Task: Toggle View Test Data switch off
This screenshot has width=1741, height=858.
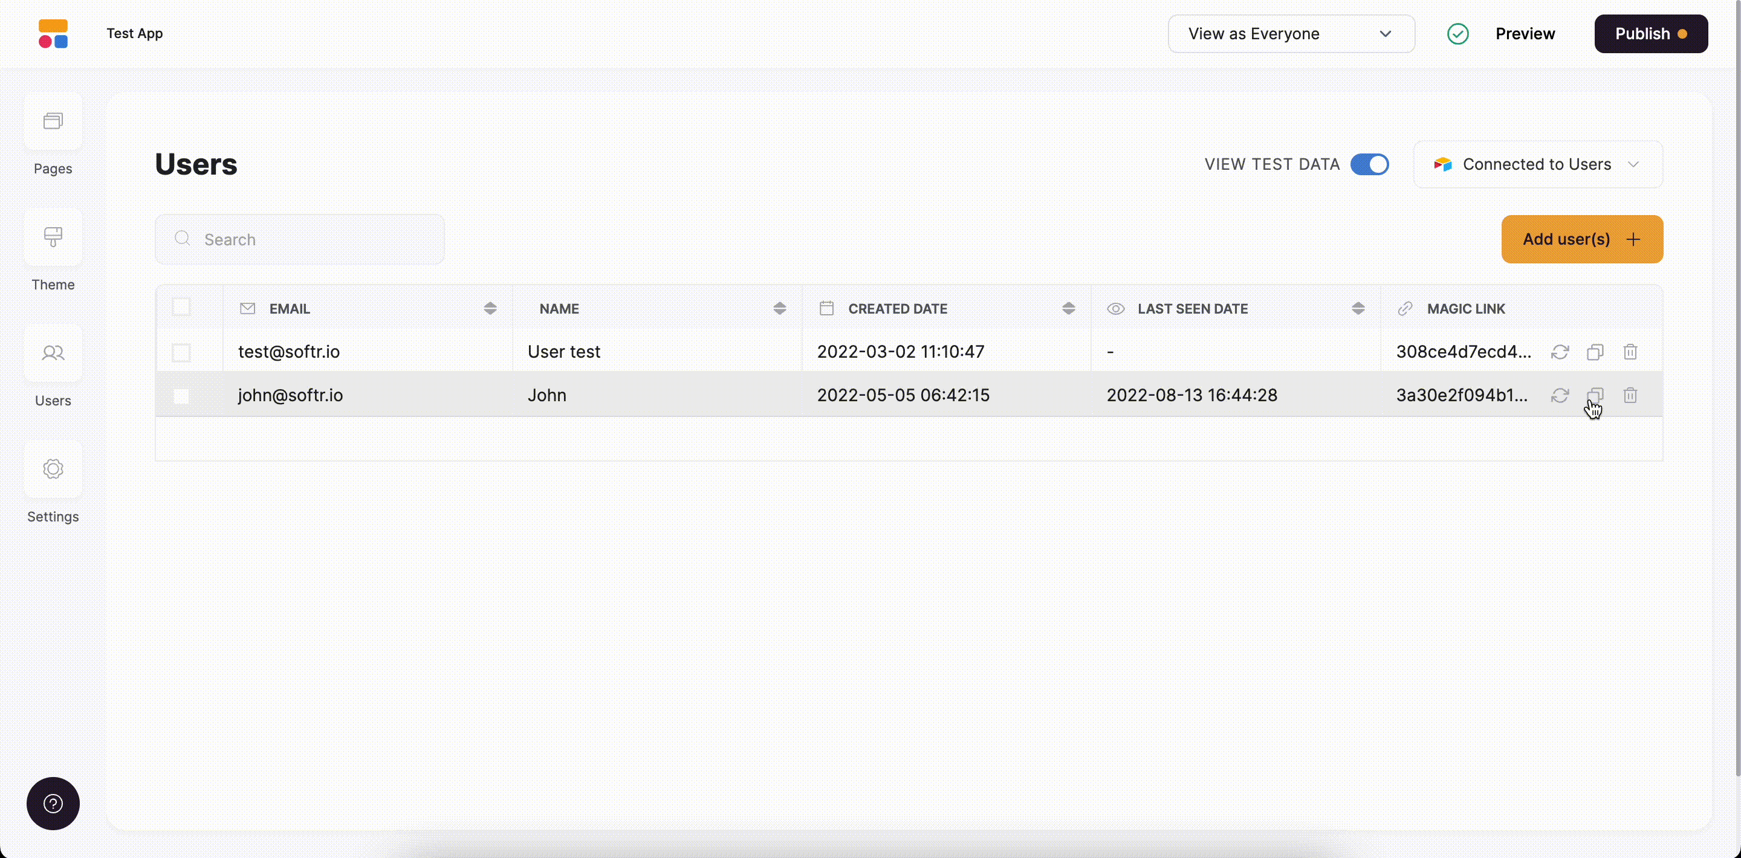Action: (1369, 164)
